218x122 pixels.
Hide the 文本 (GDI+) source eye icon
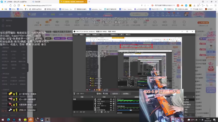[111, 101]
